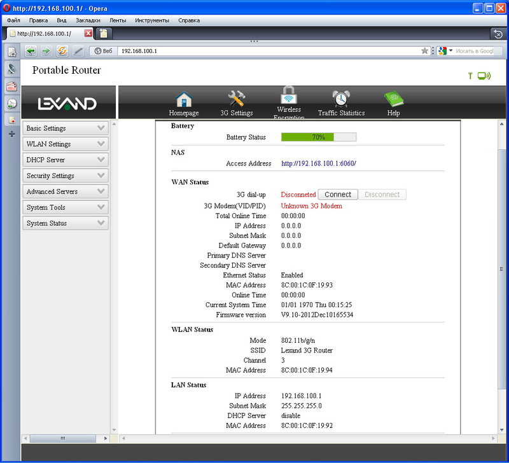This screenshot has width=509, height=463.
Task: Click the left menu scroll right arrow
Action: click(106, 438)
